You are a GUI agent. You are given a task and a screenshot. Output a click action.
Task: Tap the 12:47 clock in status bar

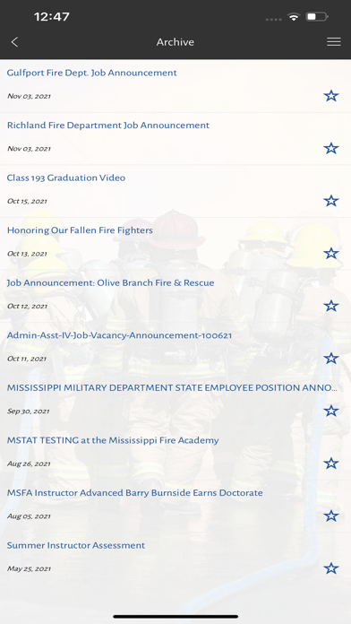tap(52, 17)
